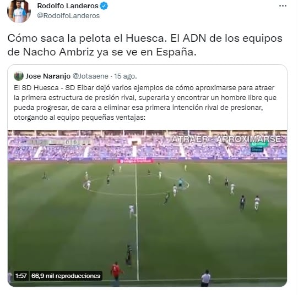Click the blue verified badge
298x295 pixels.
click(x=104, y=6)
